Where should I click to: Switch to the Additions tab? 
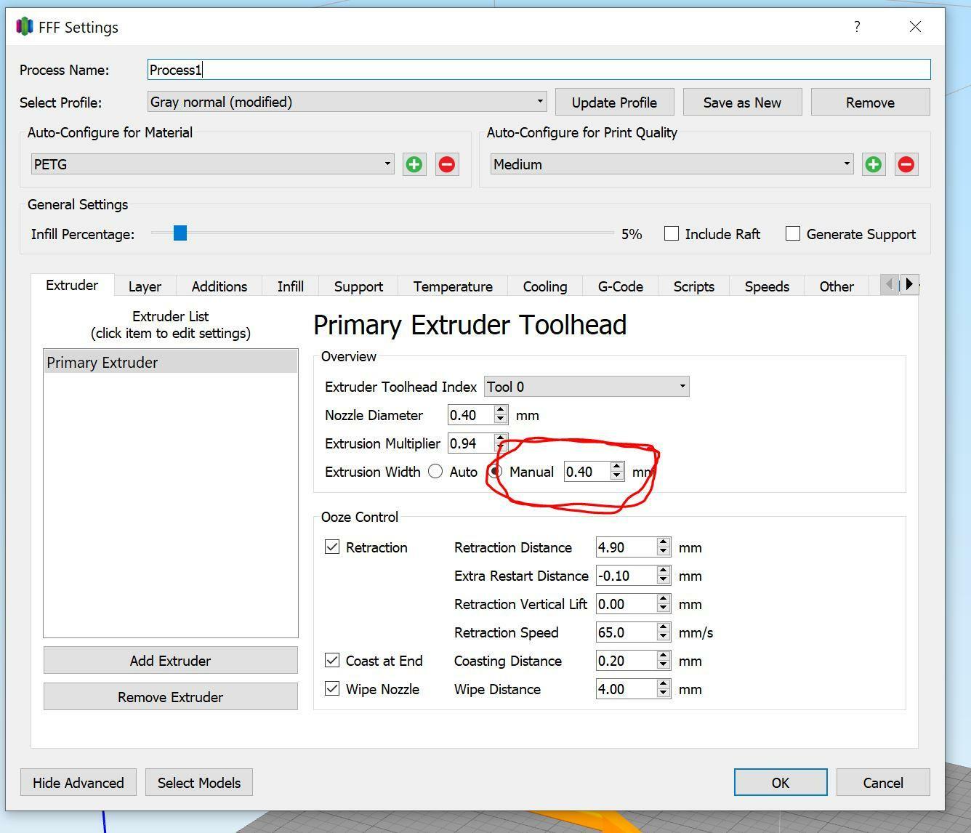coord(219,286)
